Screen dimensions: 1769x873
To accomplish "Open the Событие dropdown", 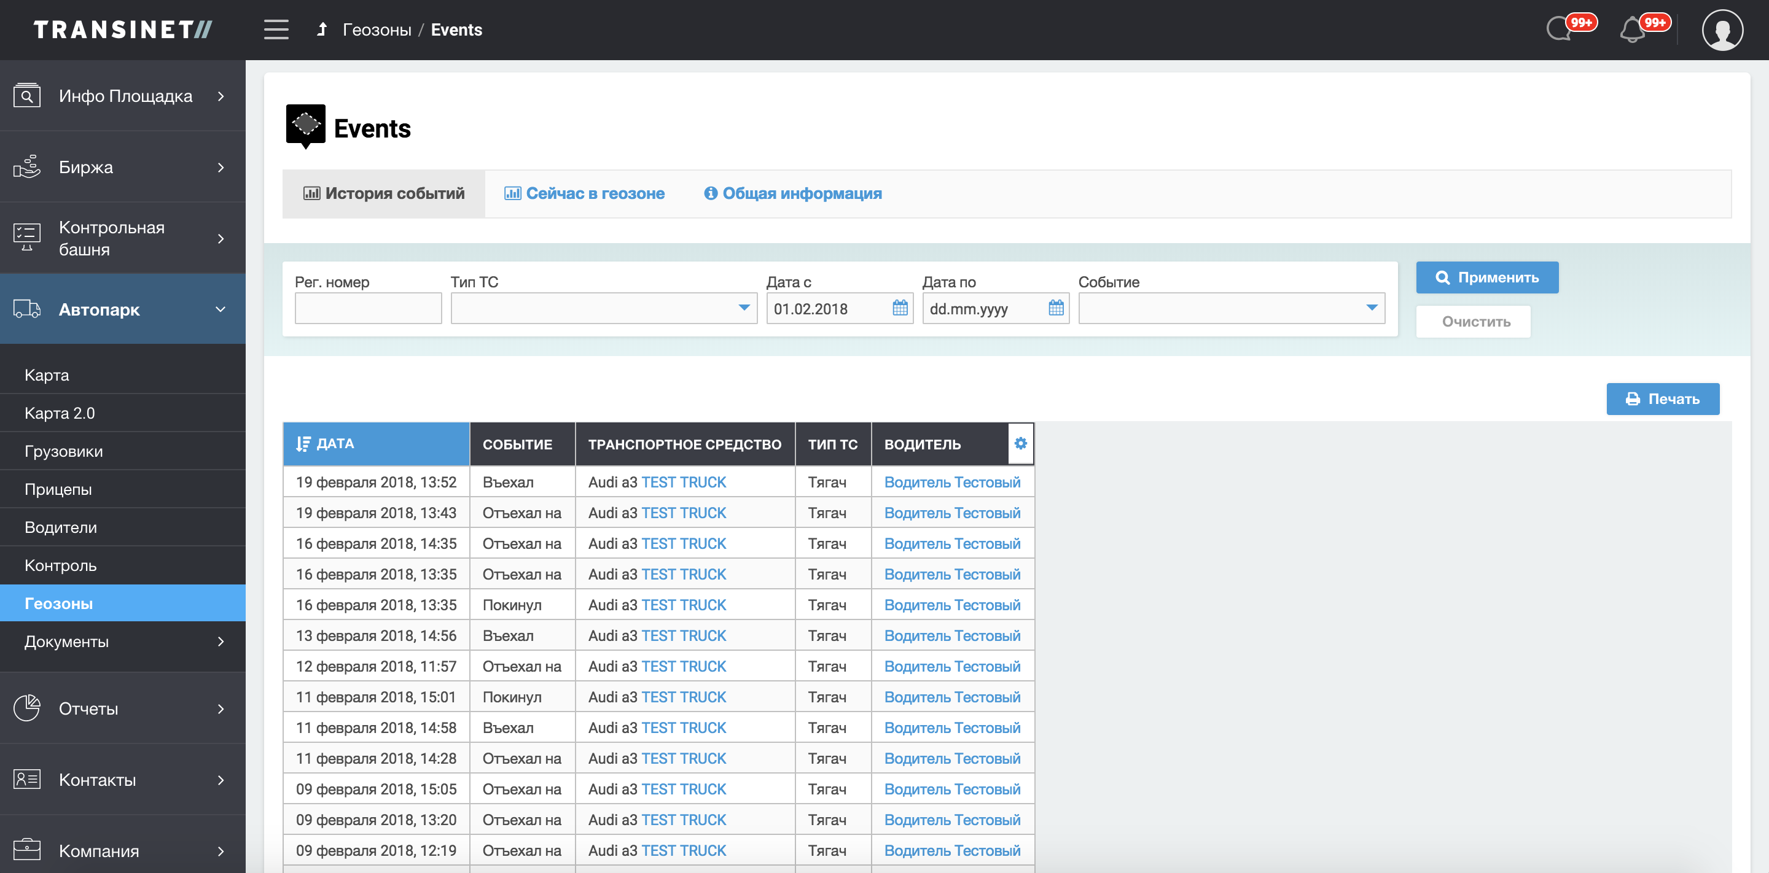I will (x=1232, y=308).
